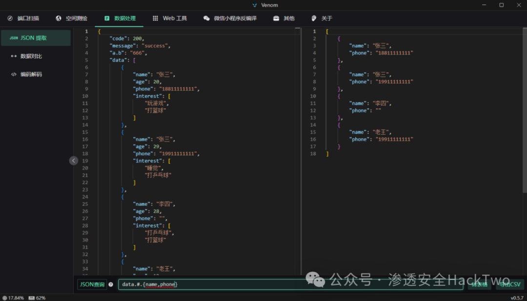Viewport: 527px width, 301px height.
Task: Open 数据对比 in the sidebar
Action: coord(31,56)
